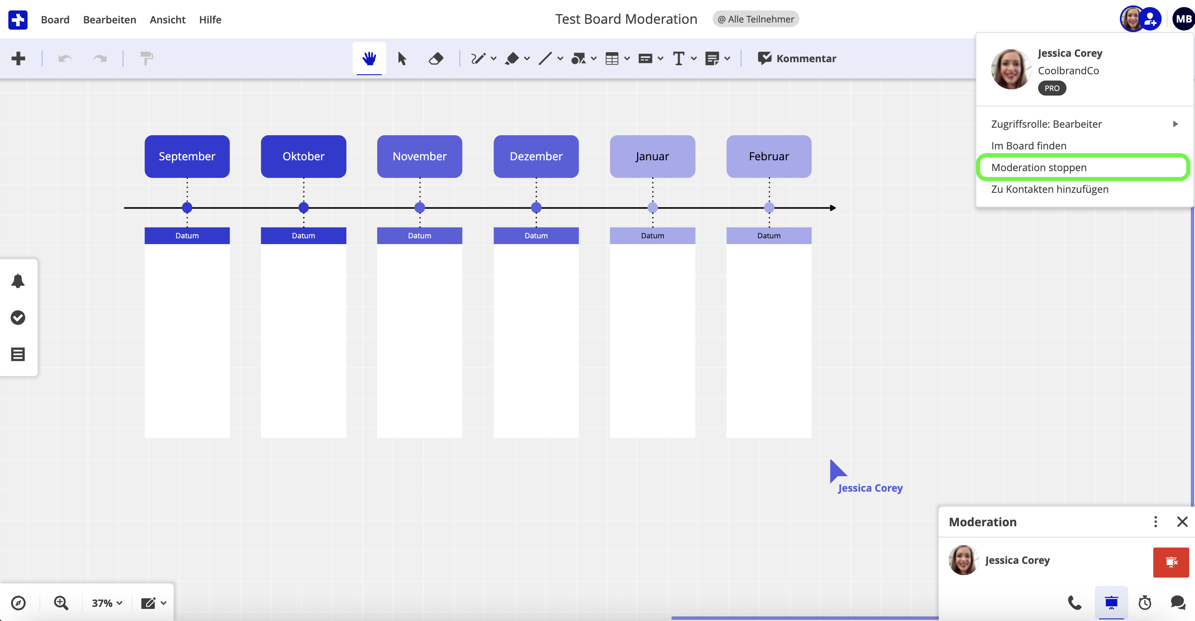Click Zu Kontakten hinzufügen
Screen dimensions: 1195x621
1050,189
